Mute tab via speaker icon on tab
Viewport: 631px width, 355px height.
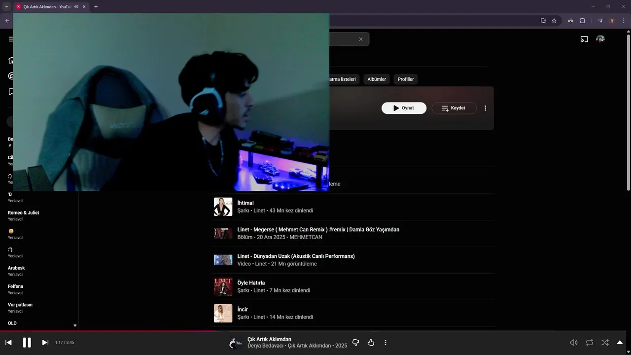76,7
